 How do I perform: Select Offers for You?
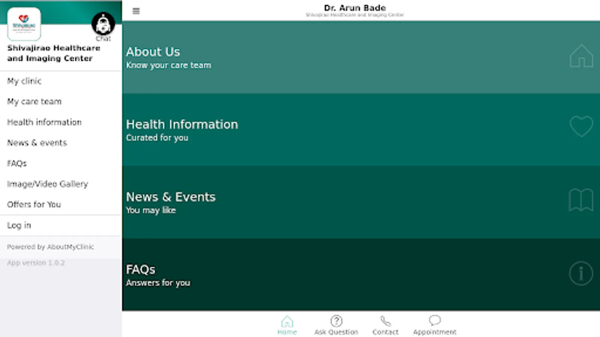tap(34, 204)
